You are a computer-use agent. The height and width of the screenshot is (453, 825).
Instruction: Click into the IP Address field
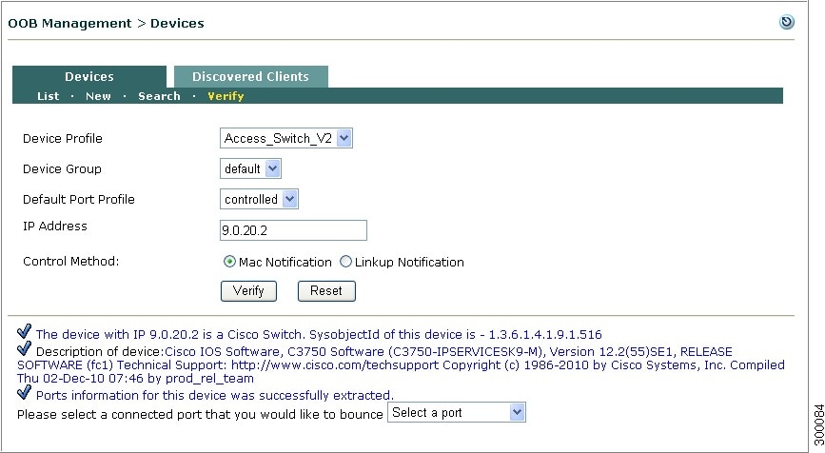click(x=293, y=230)
